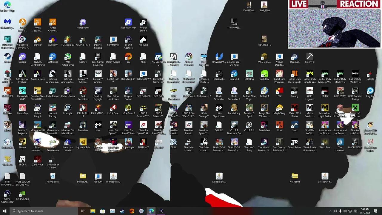Open Battle.net desktop shortcut
This screenshot has width=382, height=215.
click(x=53, y=58)
